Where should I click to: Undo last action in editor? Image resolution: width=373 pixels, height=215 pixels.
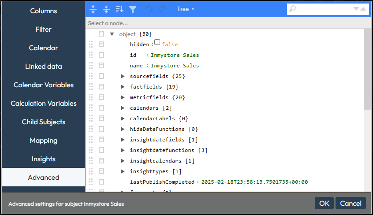(x=149, y=9)
